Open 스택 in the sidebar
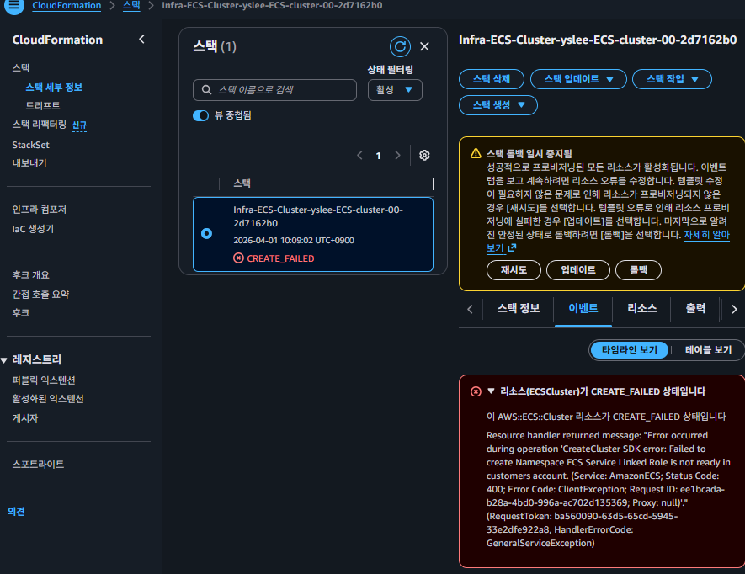 coord(21,68)
